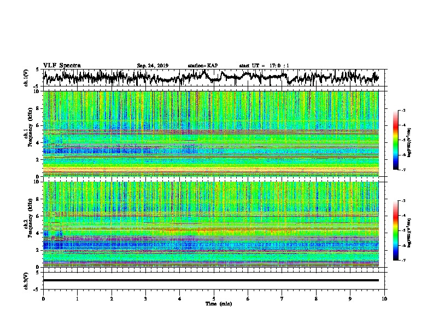The width and height of the screenshot is (433, 335).
Task: Click the "6" tick on ch.2 frequency axis
Action: pos(38,216)
